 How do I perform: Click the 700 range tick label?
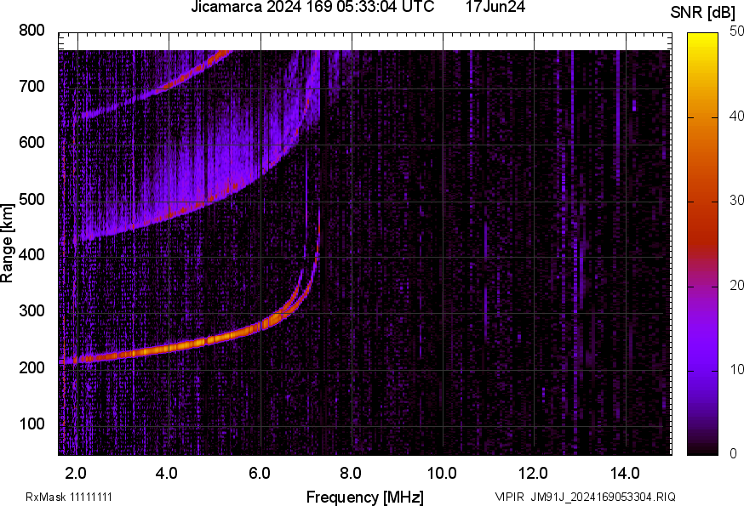click(x=31, y=86)
